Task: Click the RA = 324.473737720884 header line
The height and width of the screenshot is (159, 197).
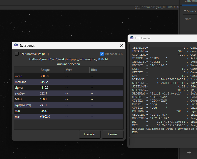Action: click(164, 122)
